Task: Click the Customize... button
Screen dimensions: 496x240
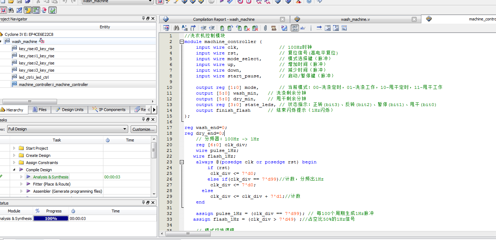Action: [143, 129]
